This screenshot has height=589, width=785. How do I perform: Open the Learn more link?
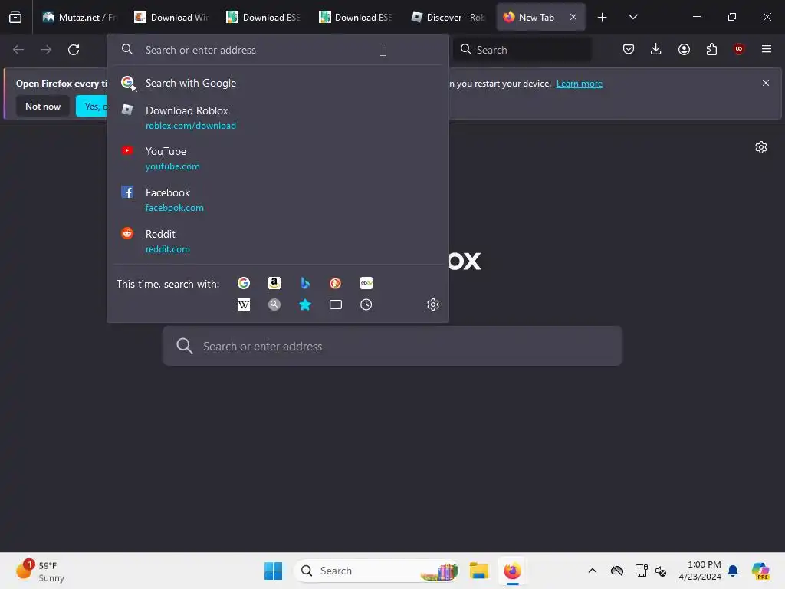click(580, 84)
